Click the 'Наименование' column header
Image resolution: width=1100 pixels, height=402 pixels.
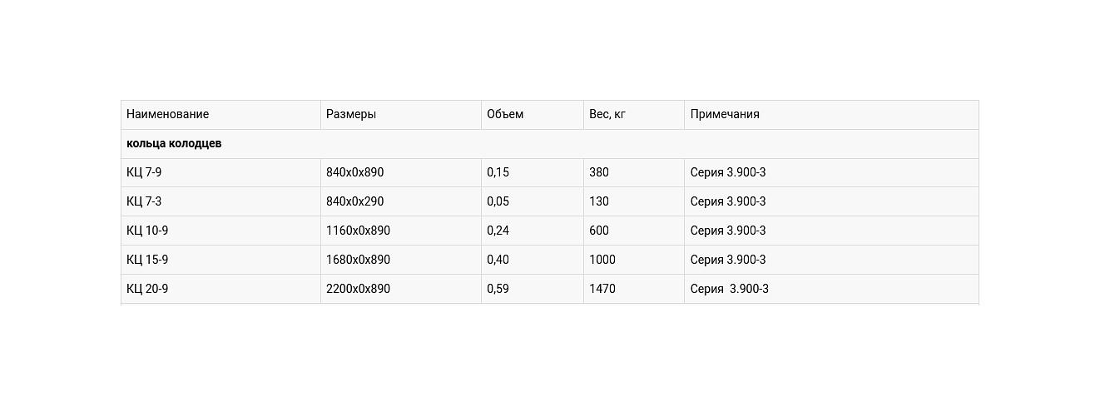point(167,115)
